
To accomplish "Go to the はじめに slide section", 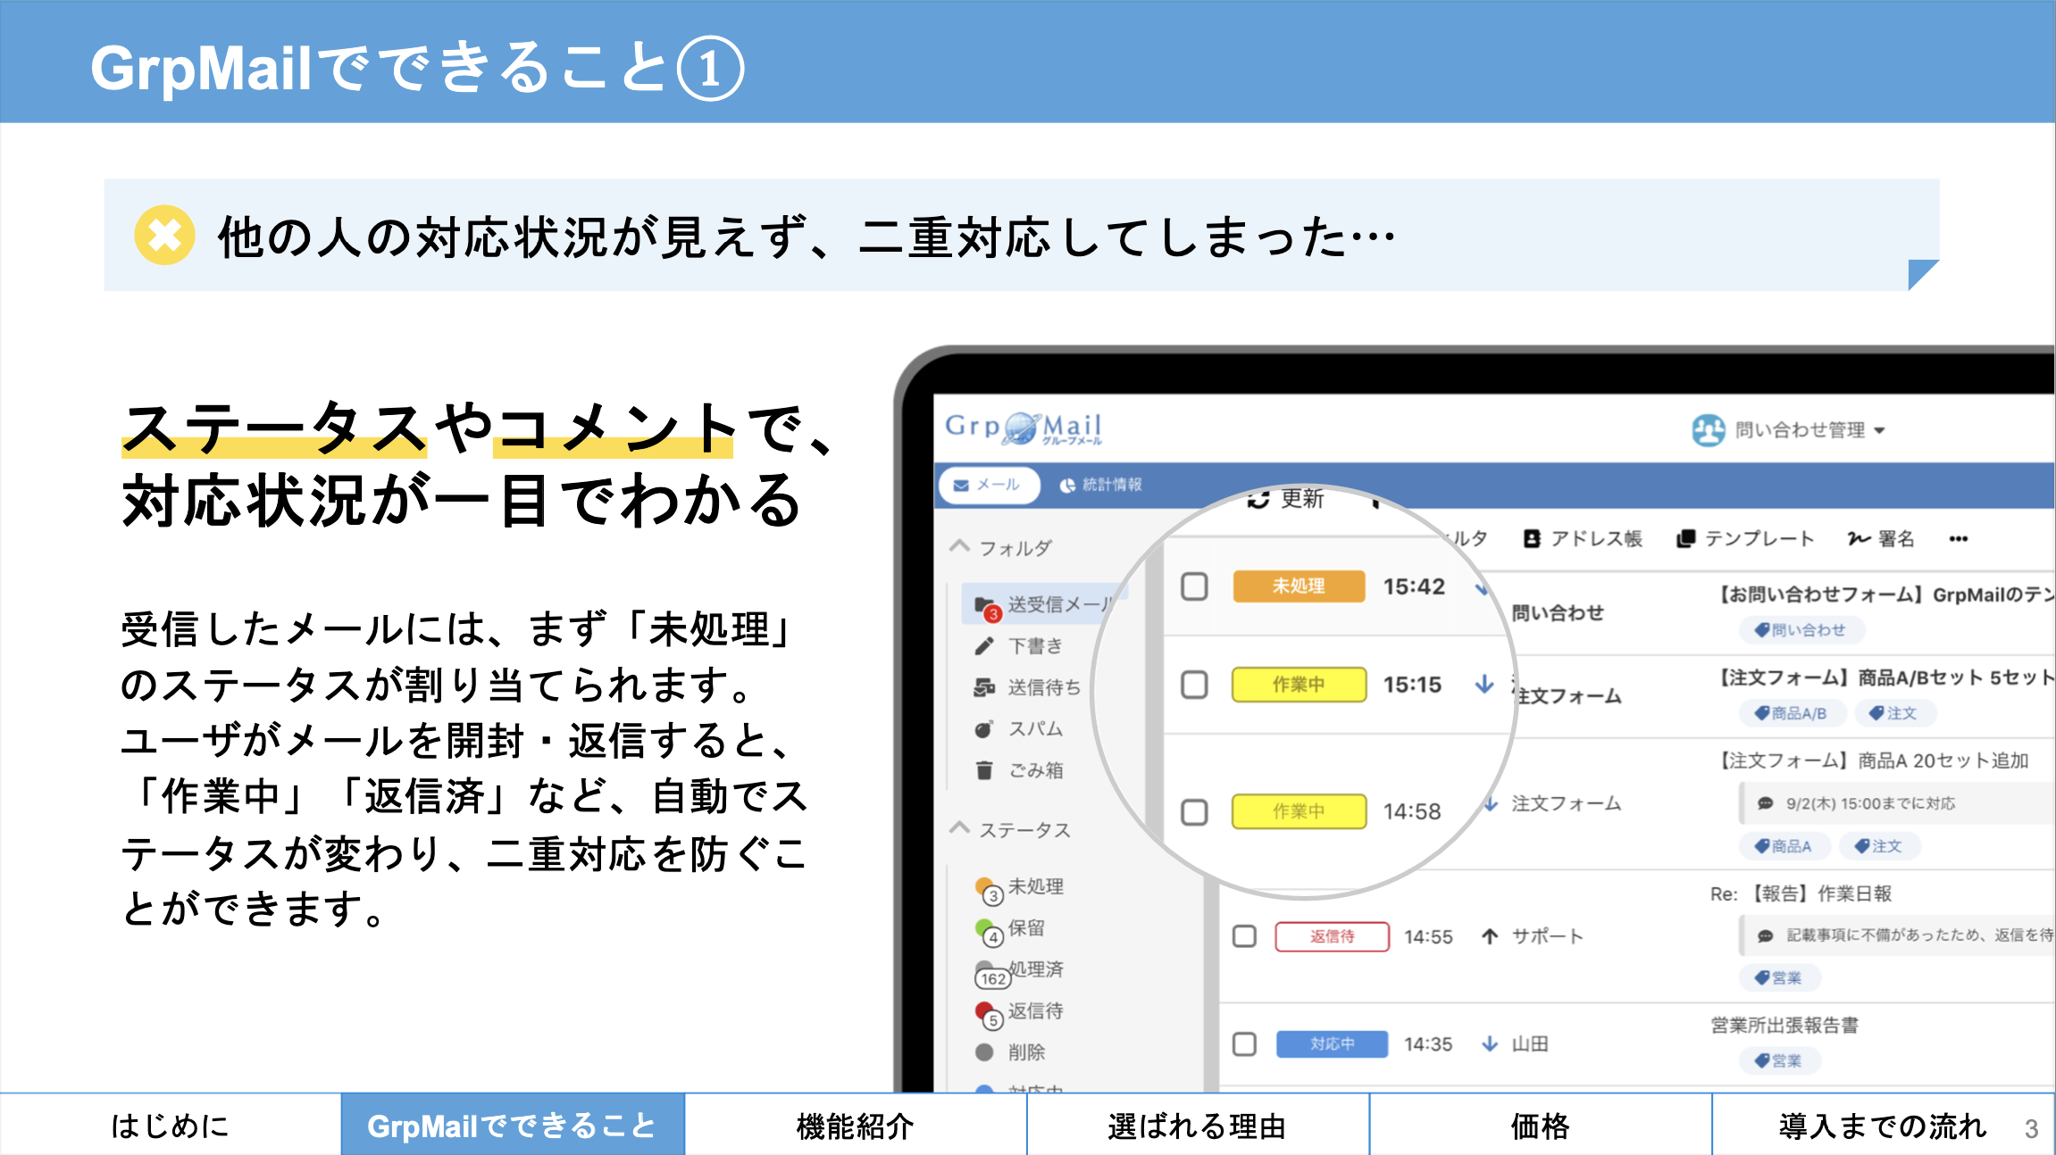I will [x=170, y=1125].
